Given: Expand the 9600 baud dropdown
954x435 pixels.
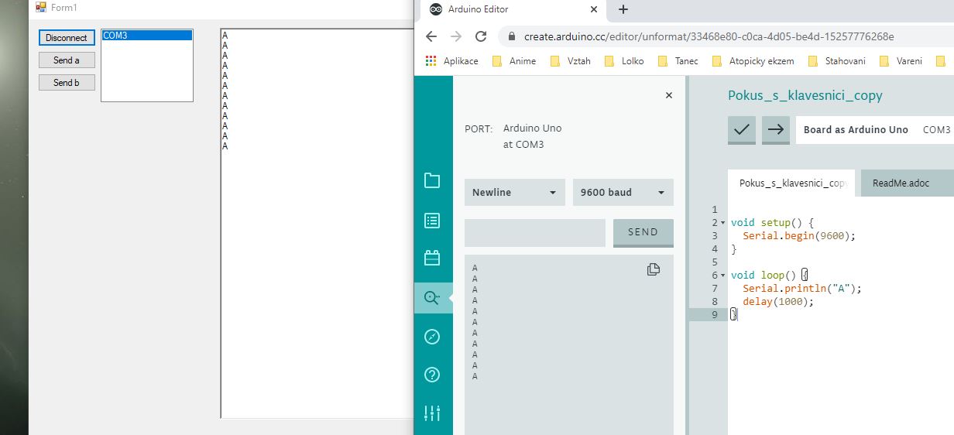Looking at the screenshot, I should point(623,193).
